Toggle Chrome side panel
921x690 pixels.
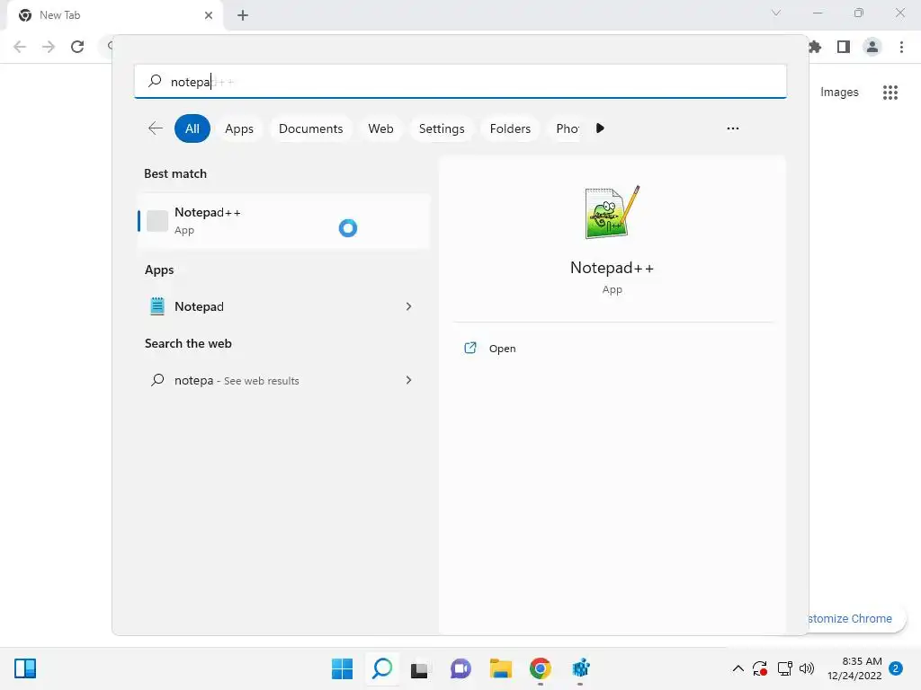(844, 47)
